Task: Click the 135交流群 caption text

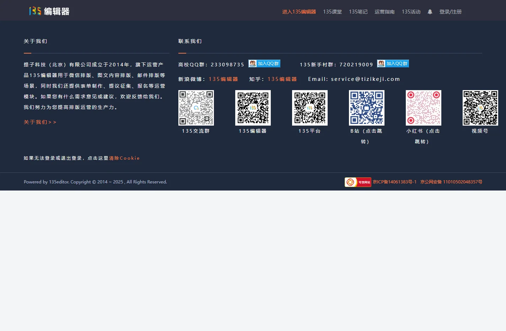Action: click(196, 131)
